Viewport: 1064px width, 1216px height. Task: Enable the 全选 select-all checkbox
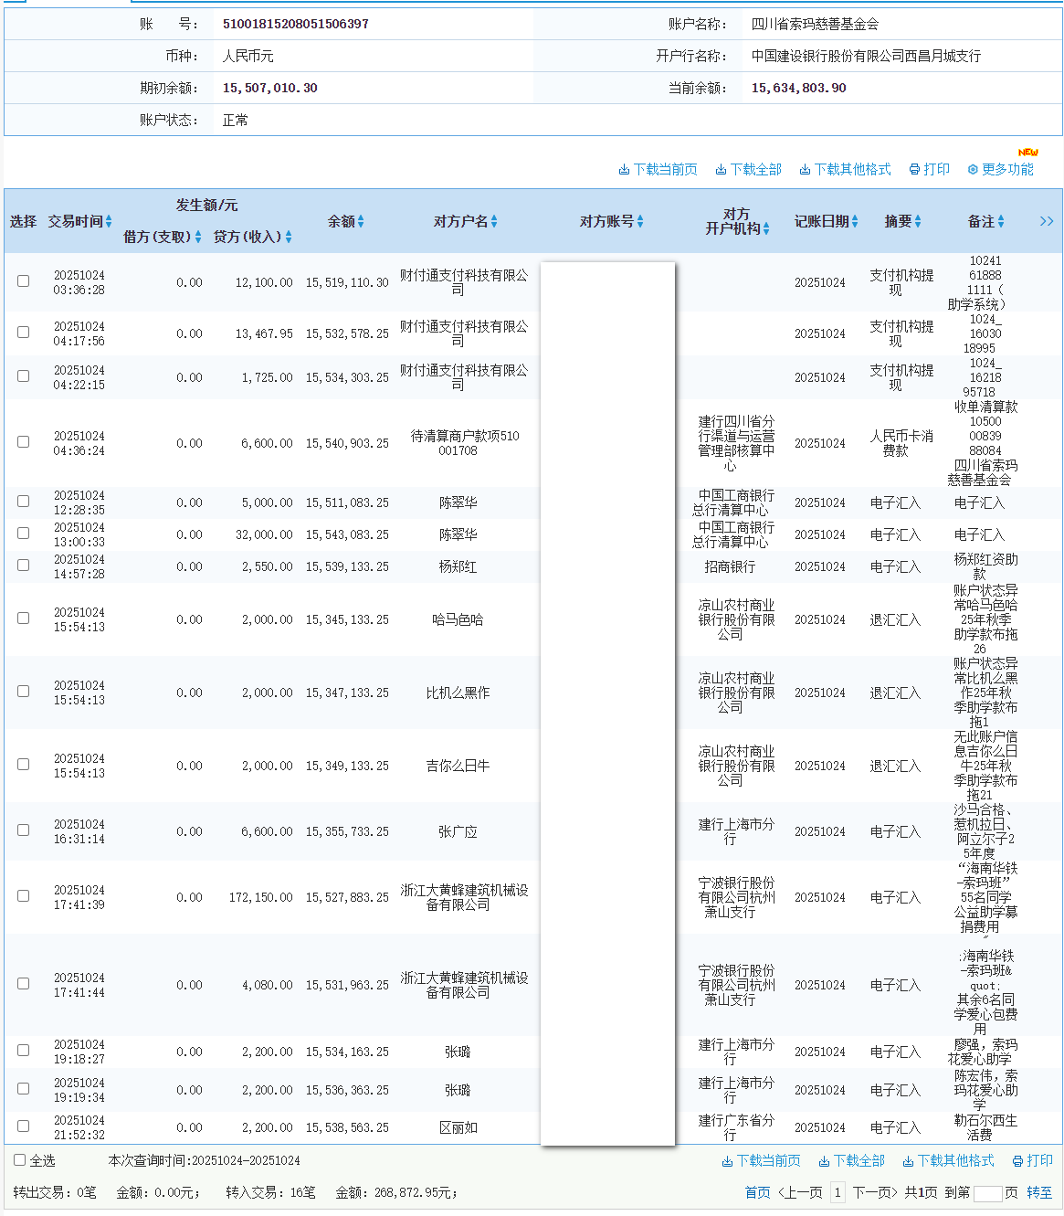[x=20, y=1159]
